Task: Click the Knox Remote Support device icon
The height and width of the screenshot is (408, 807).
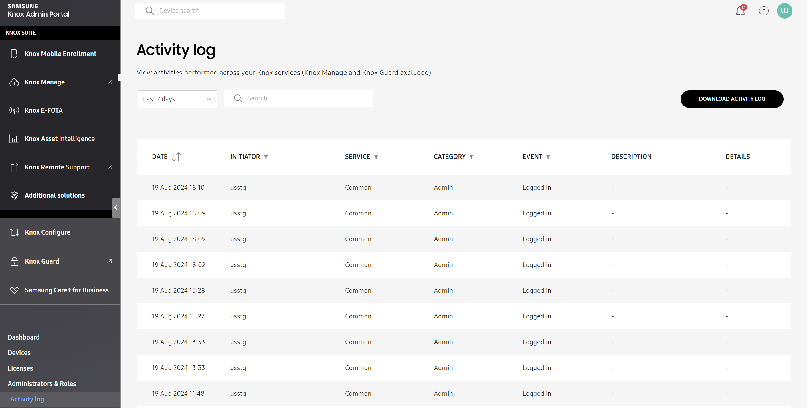Action: pyautogui.click(x=14, y=167)
